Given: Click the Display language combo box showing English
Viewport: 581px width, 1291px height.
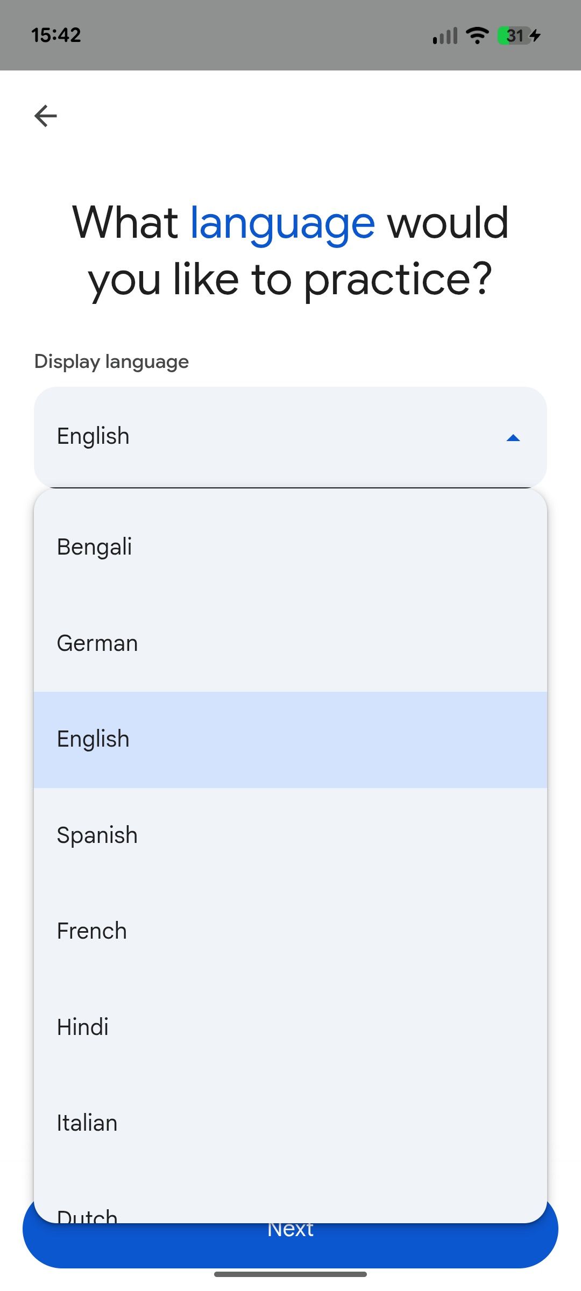Looking at the screenshot, I should [x=269, y=437].
